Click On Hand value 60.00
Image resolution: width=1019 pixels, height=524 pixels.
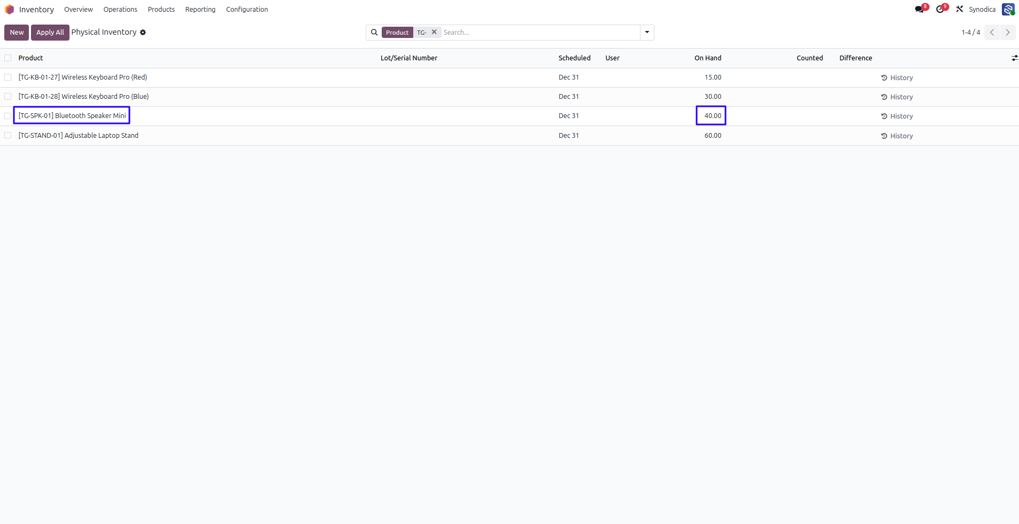[x=713, y=136]
